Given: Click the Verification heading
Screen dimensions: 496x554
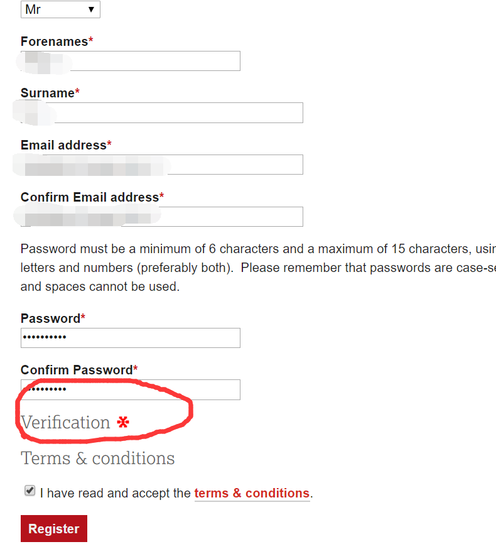Looking at the screenshot, I should [65, 422].
